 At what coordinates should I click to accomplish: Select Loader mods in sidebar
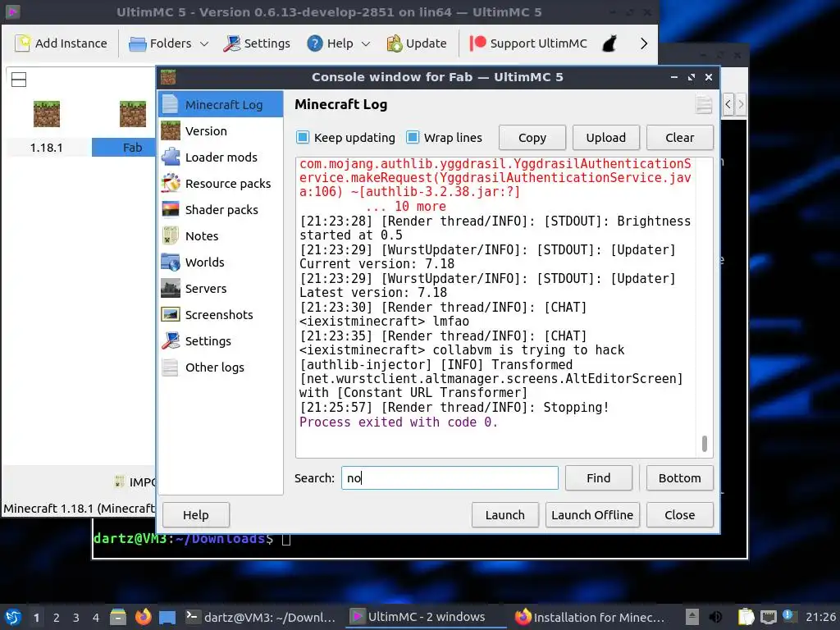pos(220,157)
